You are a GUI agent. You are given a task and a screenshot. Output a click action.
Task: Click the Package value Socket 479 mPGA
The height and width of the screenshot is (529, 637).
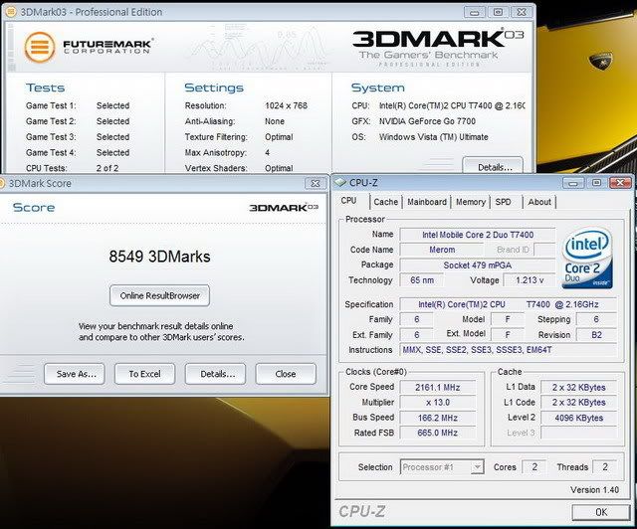pos(478,265)
